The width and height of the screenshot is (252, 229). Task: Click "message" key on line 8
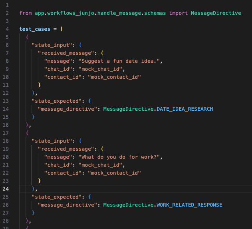click(x=58, y=61)
